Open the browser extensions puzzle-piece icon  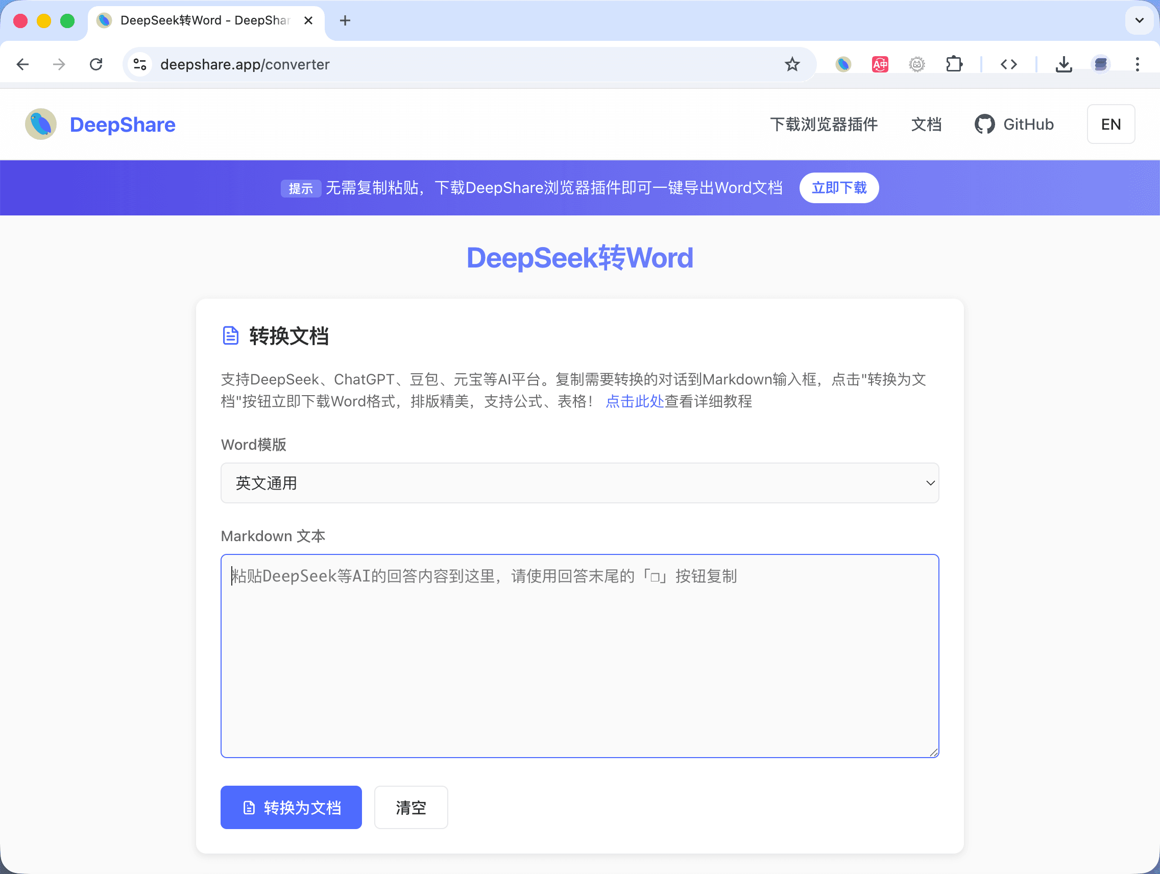tap(954, 63)
